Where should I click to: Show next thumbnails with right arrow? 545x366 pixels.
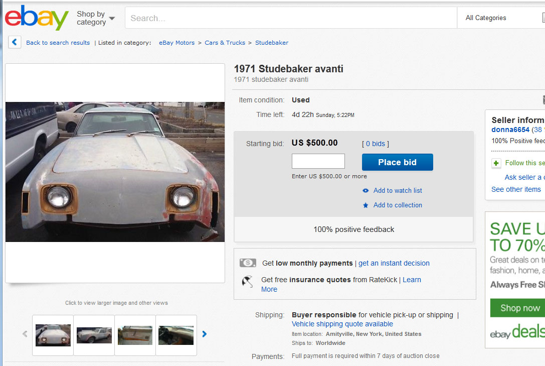(x=205, y=334)
